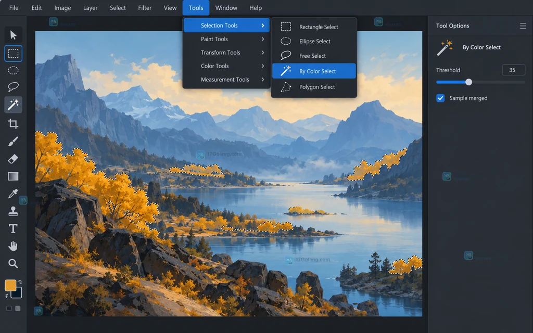533x333 pixels.
Task: Open the Filter menu
Action: pyautogui.click(x=145, y=8)
